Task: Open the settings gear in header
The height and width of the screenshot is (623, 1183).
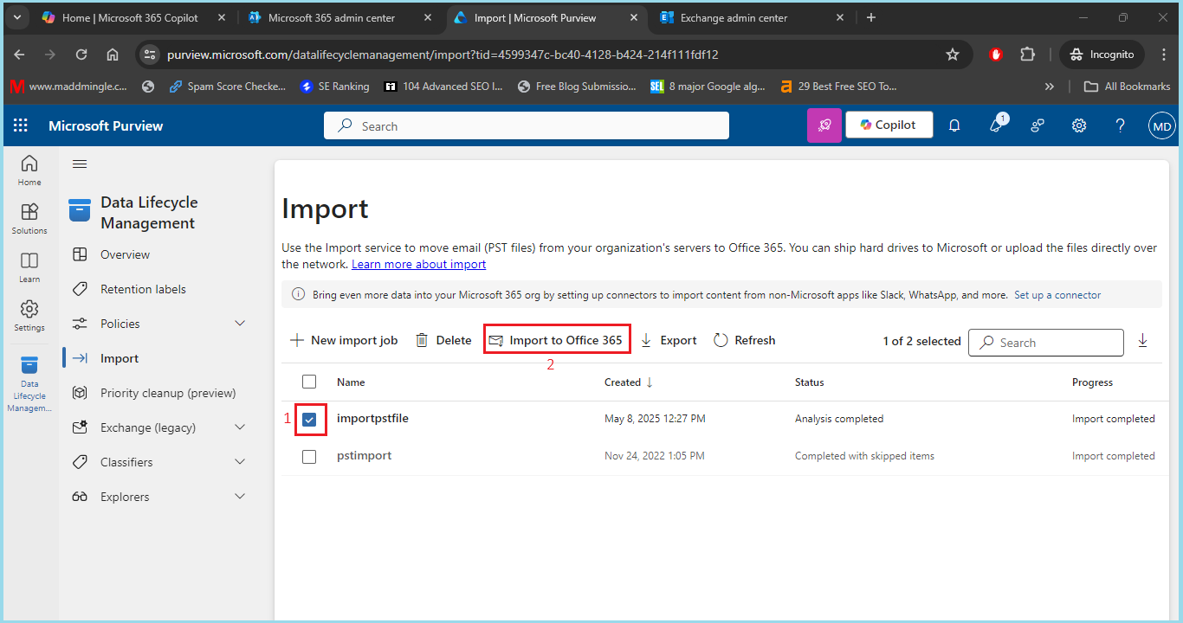Action: click(1078, 125)
